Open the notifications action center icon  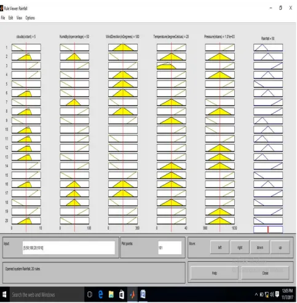click(277, 294)
